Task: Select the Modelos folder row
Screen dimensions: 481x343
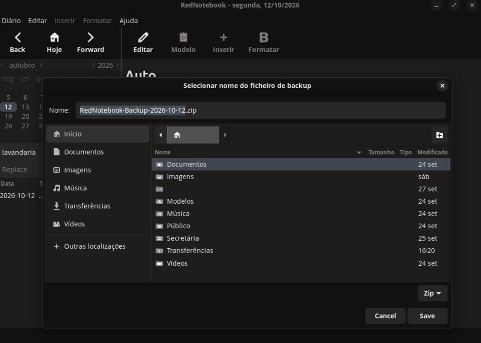Action: pos(301,201)
